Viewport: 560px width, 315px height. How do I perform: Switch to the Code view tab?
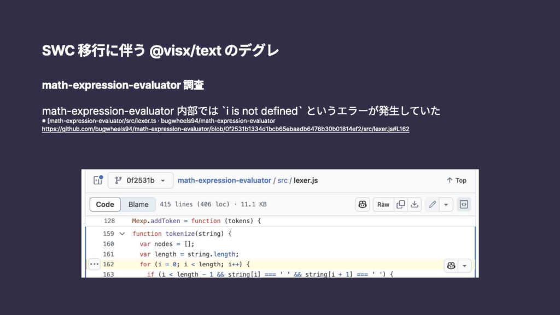click(x=105, y=205)
